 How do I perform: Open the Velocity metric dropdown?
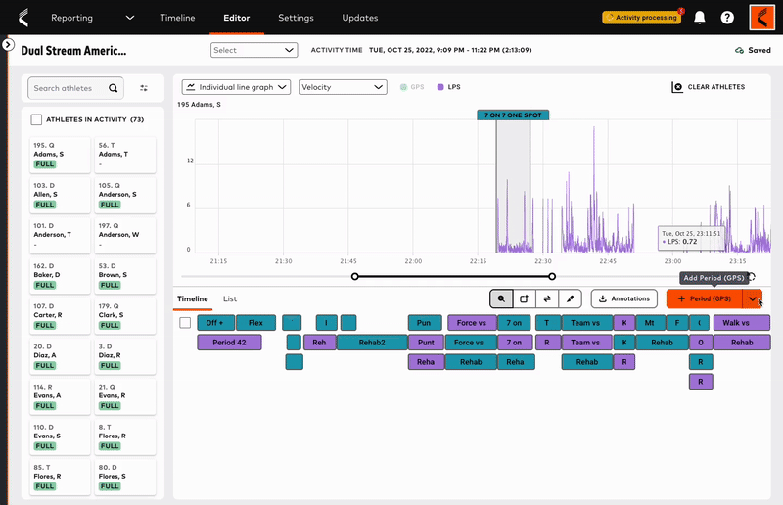(x=344, y=87)
